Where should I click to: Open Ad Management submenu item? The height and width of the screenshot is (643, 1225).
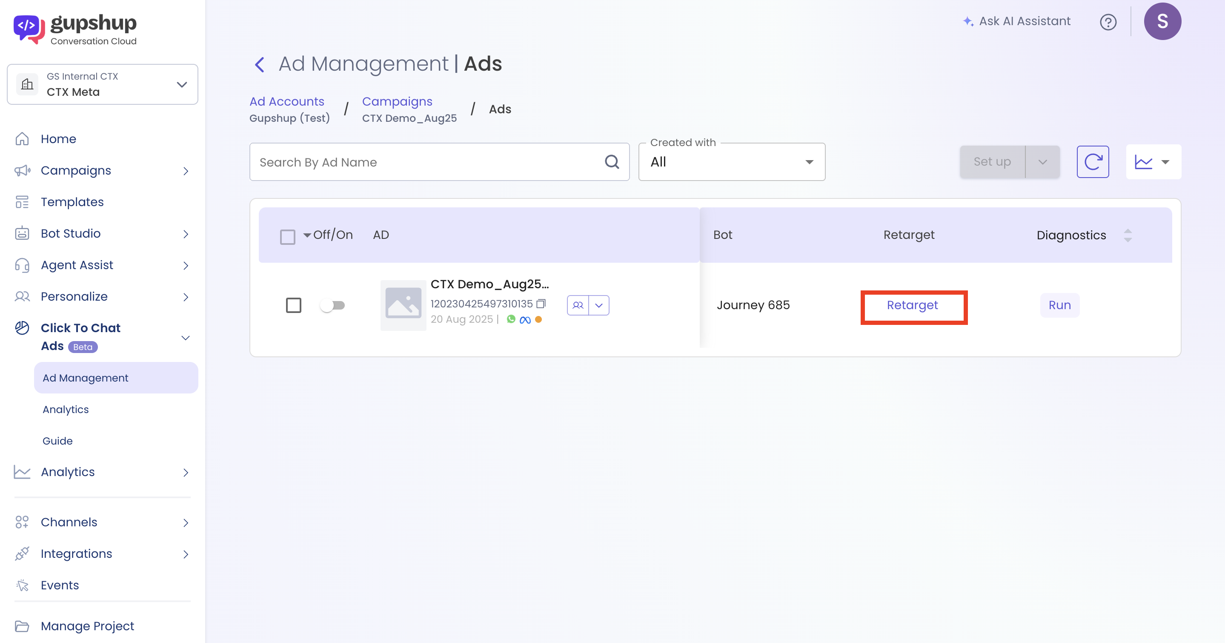(x=116, y=378)
